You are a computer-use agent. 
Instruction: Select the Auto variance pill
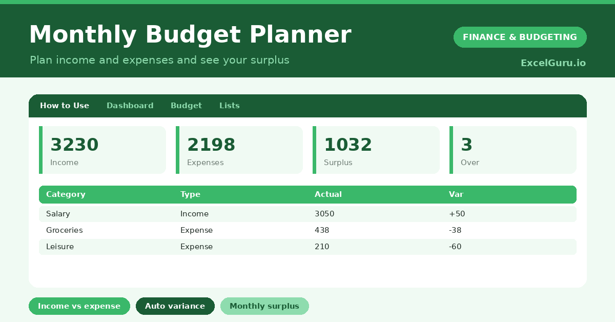tap(175, 306)
